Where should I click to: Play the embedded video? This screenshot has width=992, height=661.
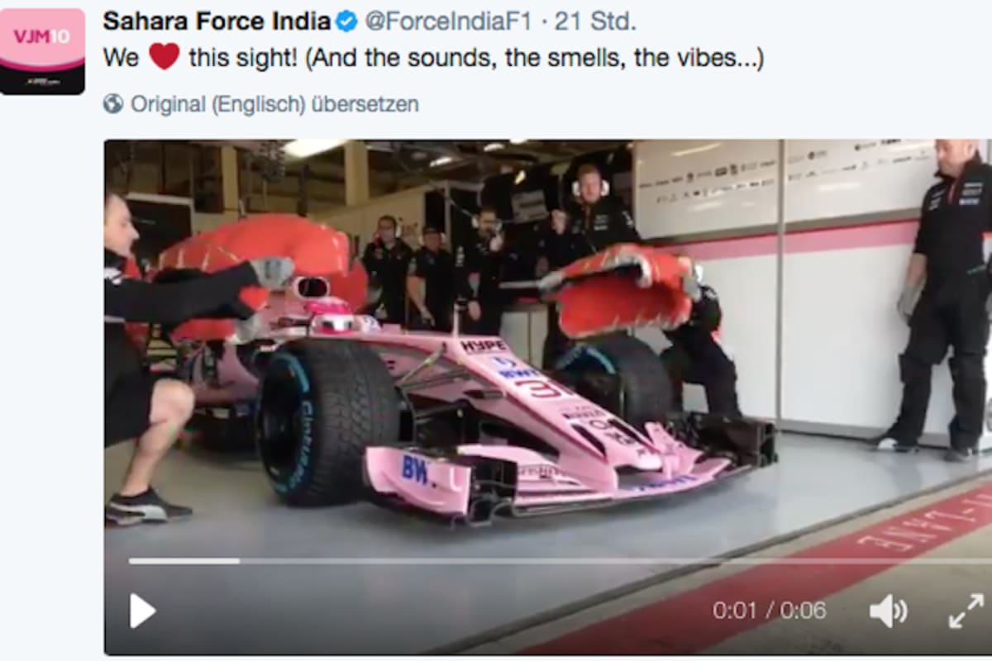click(142, 611)
